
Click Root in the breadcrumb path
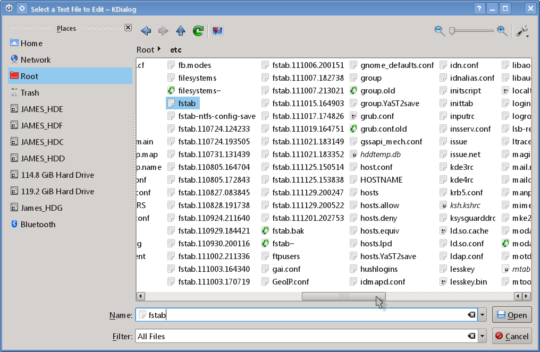[145, 50]
